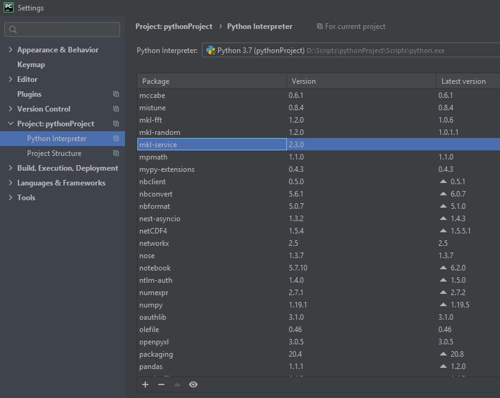Click the For current project icon

click(x=320, y=26)
